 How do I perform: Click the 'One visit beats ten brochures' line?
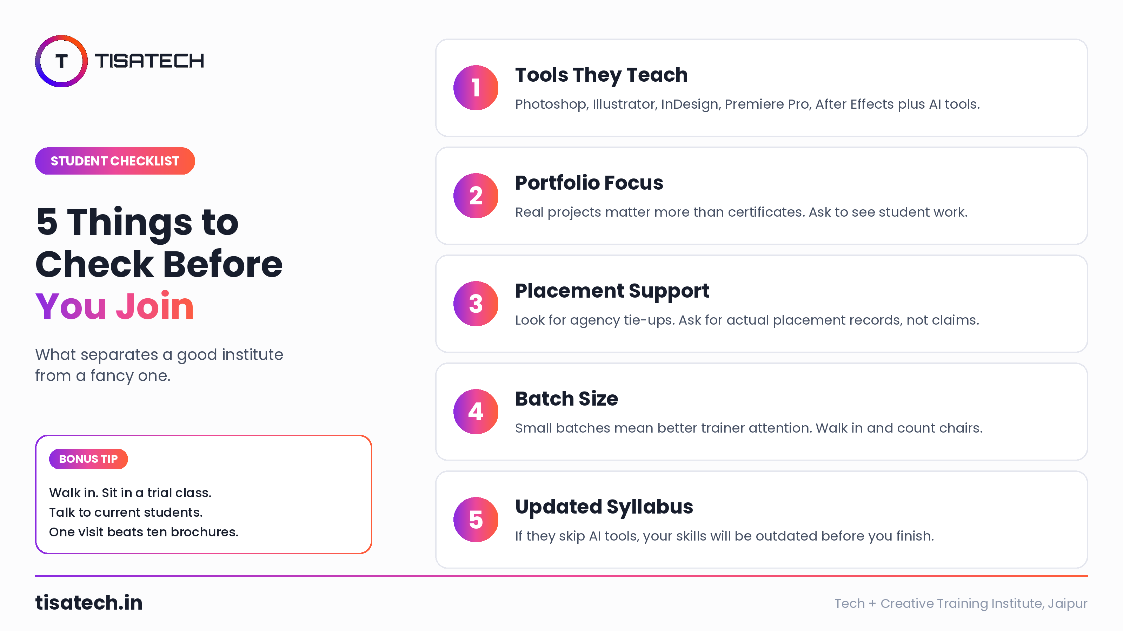tap(144, 532)
